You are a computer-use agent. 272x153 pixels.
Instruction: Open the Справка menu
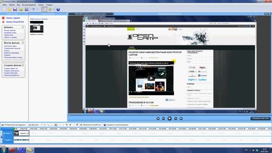(49, 5)
